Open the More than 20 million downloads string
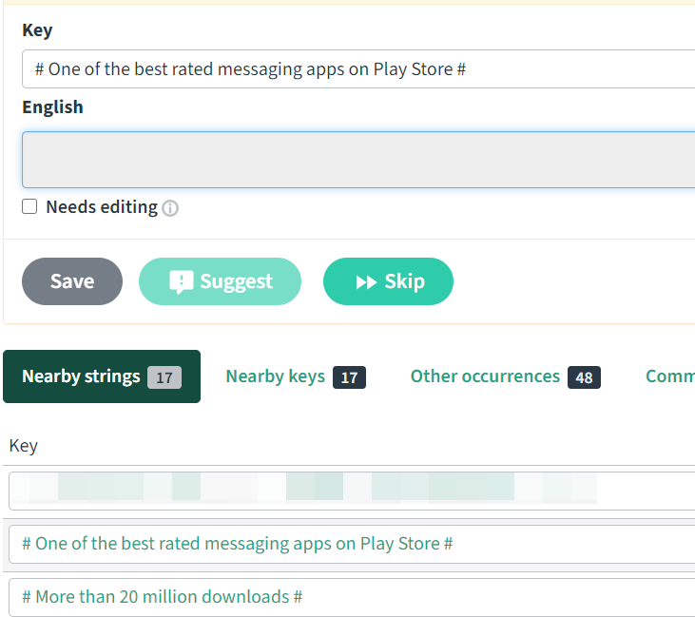This screenshot has width=695, height=617. pyautogui.click(x=163, y=597)
